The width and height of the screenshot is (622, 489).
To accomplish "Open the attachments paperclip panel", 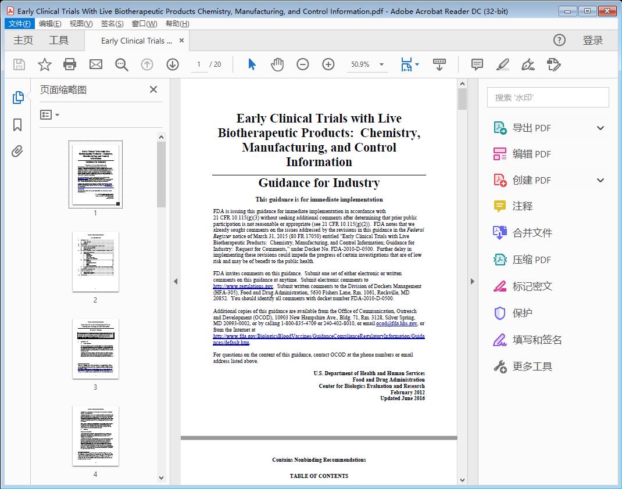I will click(x=17, y=151).
